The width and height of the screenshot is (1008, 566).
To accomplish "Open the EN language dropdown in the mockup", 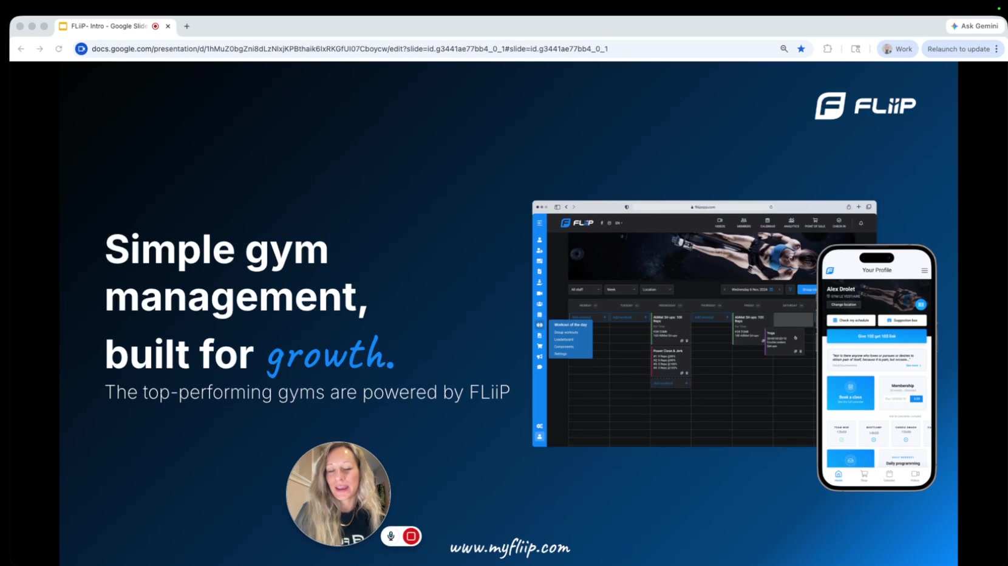I will click(619, 223).
